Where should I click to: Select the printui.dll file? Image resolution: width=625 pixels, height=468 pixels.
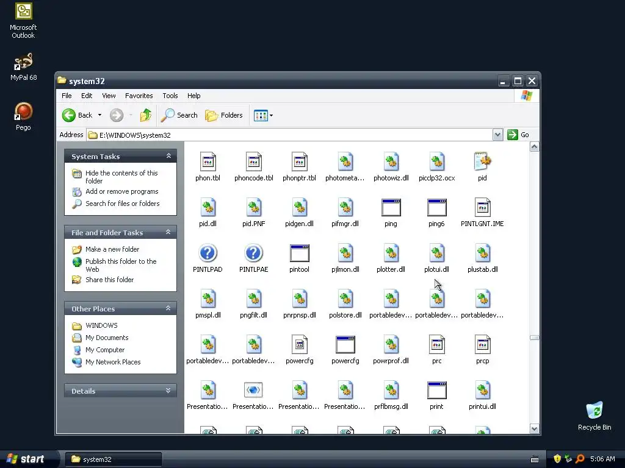tap(482, 395)
